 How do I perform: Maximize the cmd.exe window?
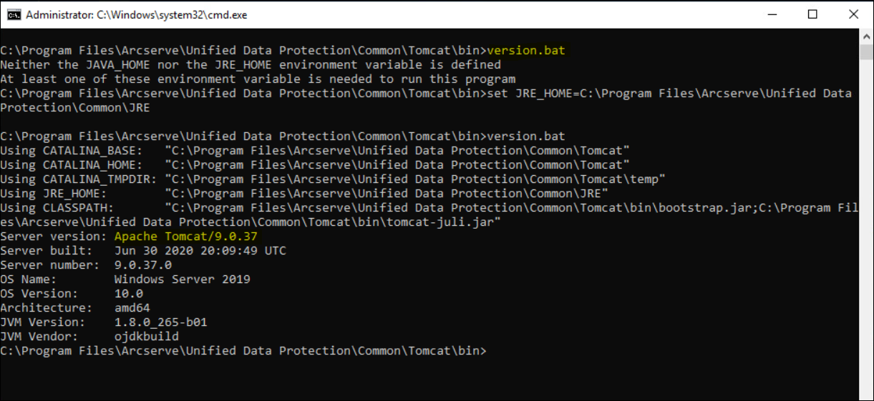click(x=812, y=14)
